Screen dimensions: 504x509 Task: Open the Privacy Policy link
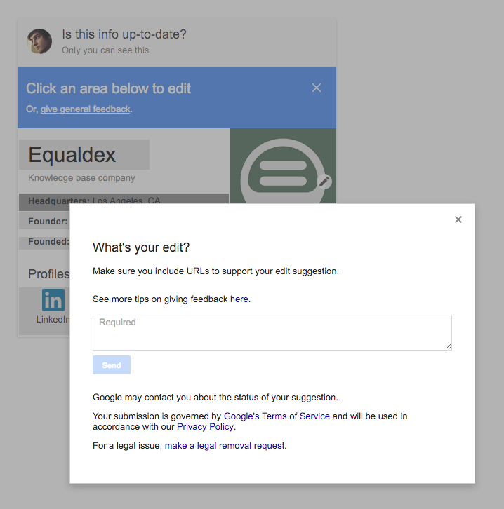(x=205, y=426)
